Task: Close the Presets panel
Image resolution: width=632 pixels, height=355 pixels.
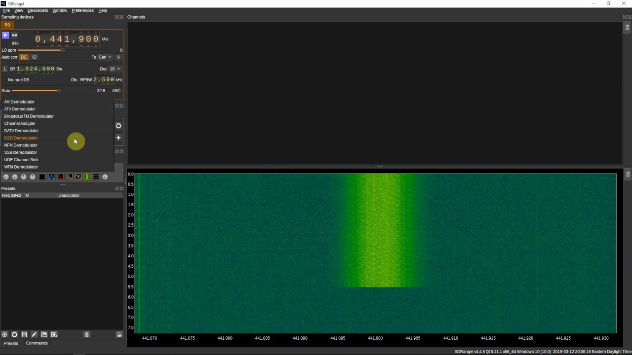Action: 121,189
